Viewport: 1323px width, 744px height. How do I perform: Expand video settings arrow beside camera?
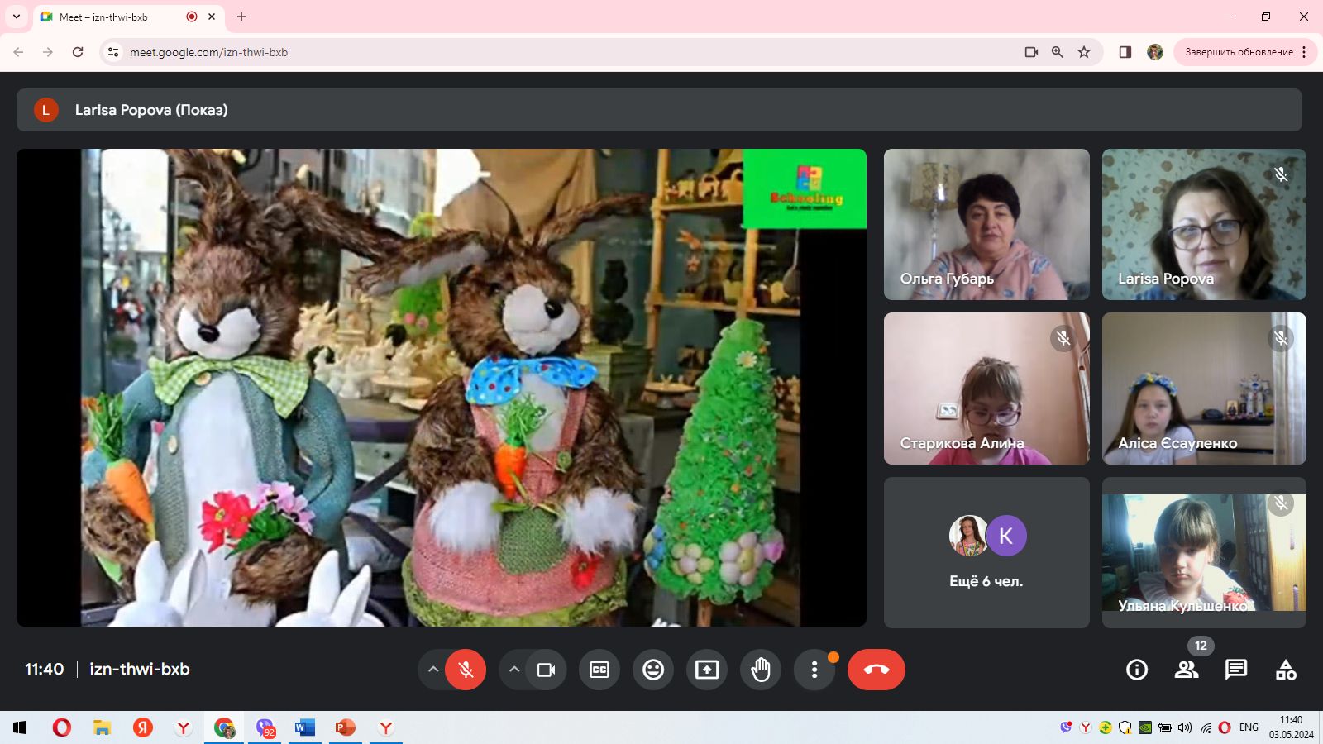click(514, 670)
